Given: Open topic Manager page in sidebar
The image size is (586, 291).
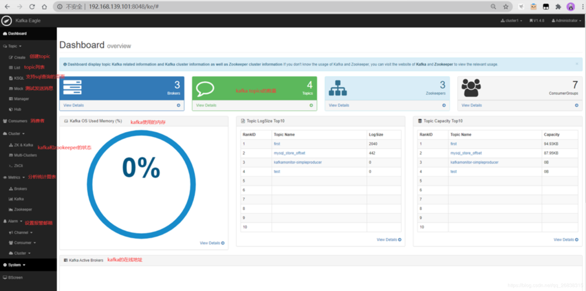Looking at the screenshot, I should [x=18, y=99].
